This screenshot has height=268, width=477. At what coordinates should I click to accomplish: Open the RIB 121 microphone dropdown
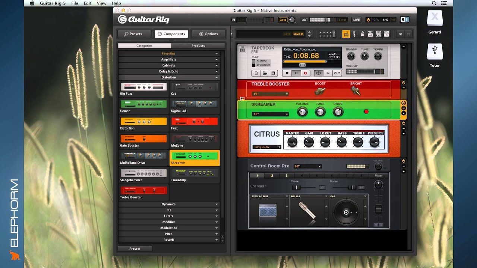pos(309,196)
